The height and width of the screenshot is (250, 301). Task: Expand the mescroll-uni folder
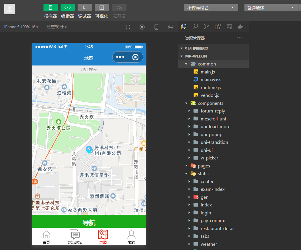click(213, 119)
